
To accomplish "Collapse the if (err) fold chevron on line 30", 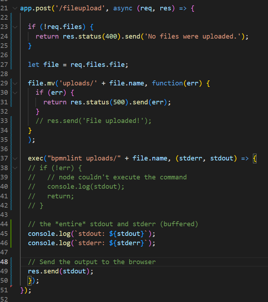I will (x=15, y=93).
